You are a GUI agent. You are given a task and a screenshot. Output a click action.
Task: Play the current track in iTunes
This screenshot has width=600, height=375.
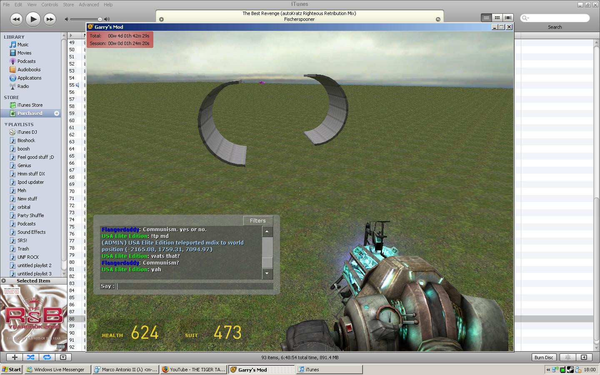33,19
